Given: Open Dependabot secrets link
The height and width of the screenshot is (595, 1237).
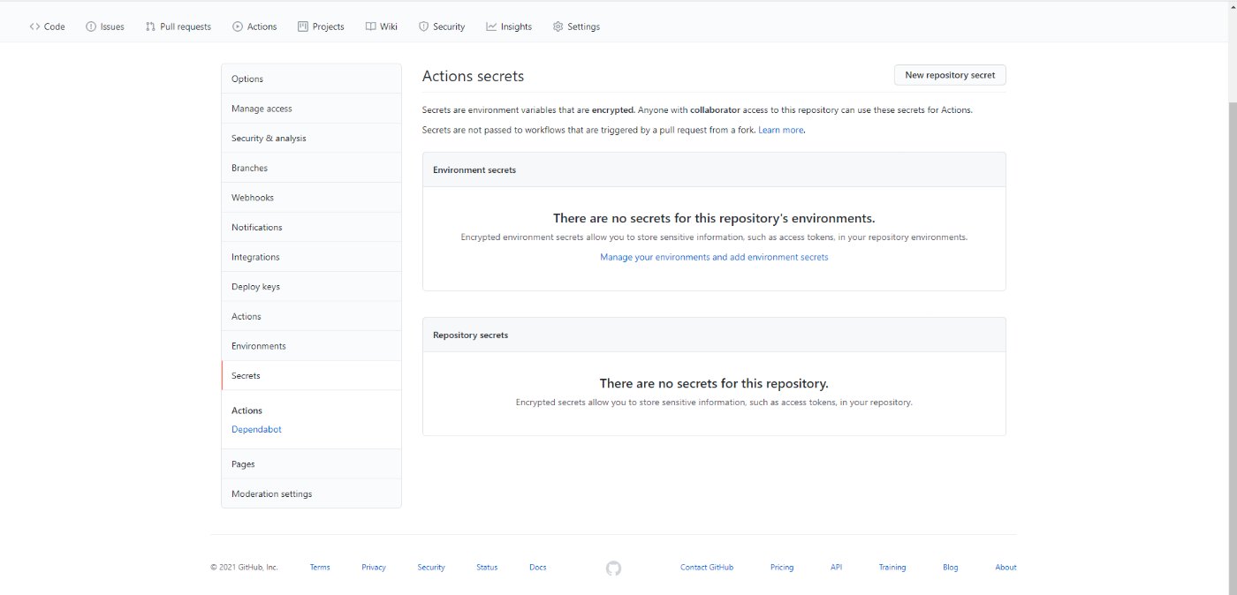Looking at the screenshot, I should pos(256,429).
